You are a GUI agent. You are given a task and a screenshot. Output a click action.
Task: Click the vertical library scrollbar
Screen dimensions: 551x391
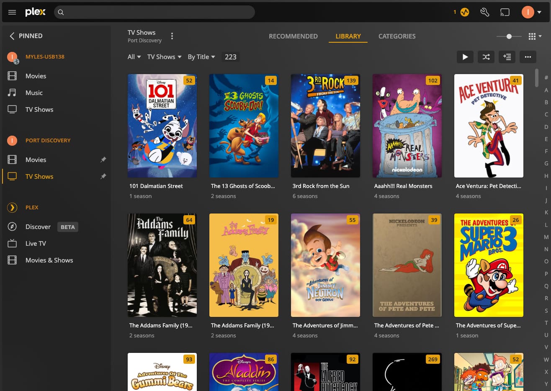(x=537, y=78)
